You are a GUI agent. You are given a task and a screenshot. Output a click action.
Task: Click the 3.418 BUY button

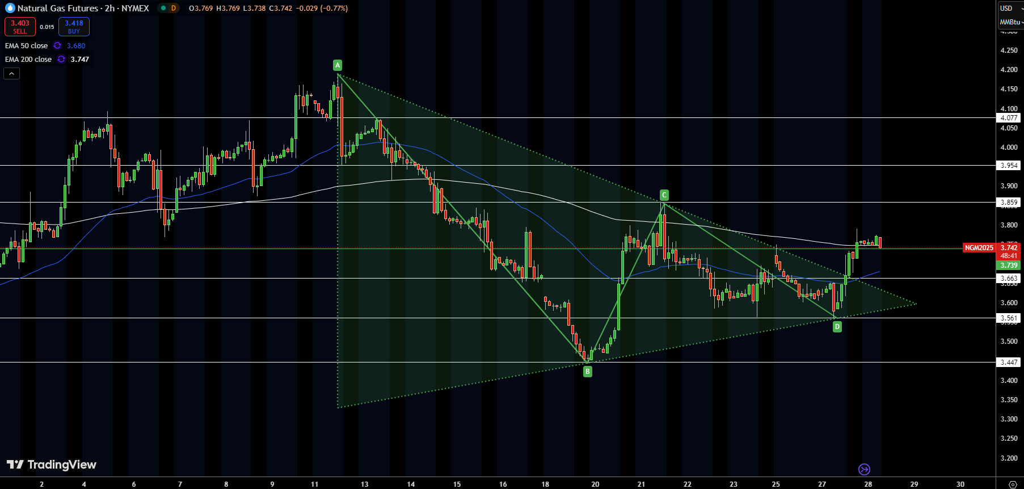tap(74, 27)
